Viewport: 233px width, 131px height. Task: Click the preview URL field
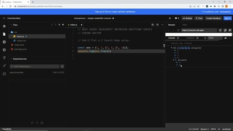[199, 30]
